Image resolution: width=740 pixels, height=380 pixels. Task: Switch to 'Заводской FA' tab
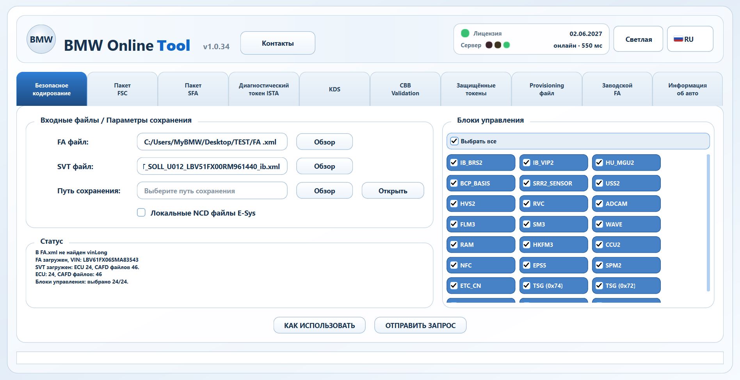coord(617,89)
